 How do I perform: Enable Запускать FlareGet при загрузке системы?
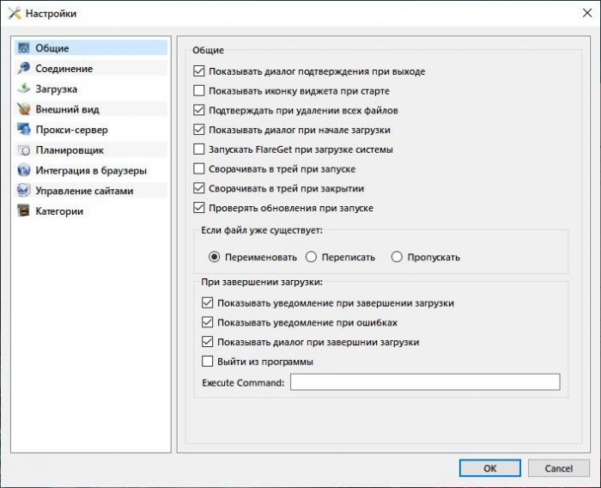(x=199, y=149)
